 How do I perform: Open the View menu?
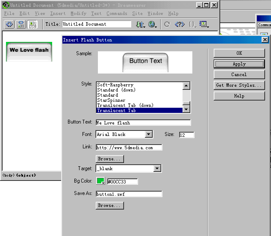40,14
